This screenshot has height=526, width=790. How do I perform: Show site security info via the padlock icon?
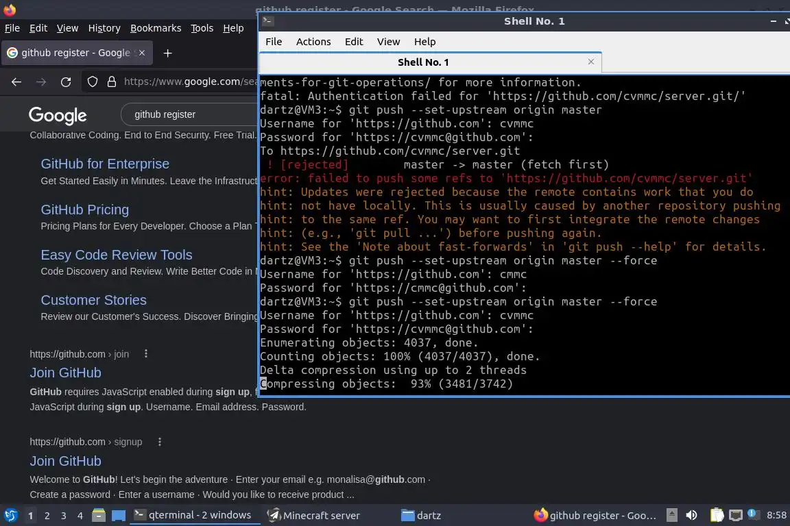coord(112,82)
